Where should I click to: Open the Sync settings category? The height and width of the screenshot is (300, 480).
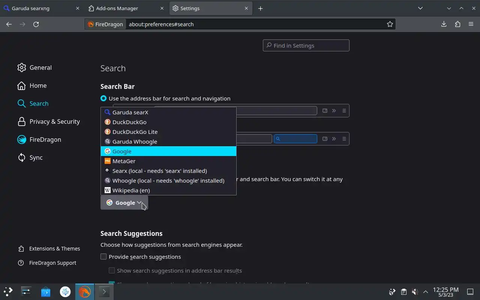pos(30,157)
